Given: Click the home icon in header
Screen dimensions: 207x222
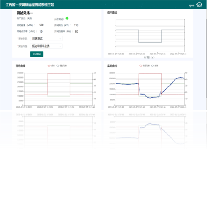Looking at the screenshot, I should coord(199,5).
